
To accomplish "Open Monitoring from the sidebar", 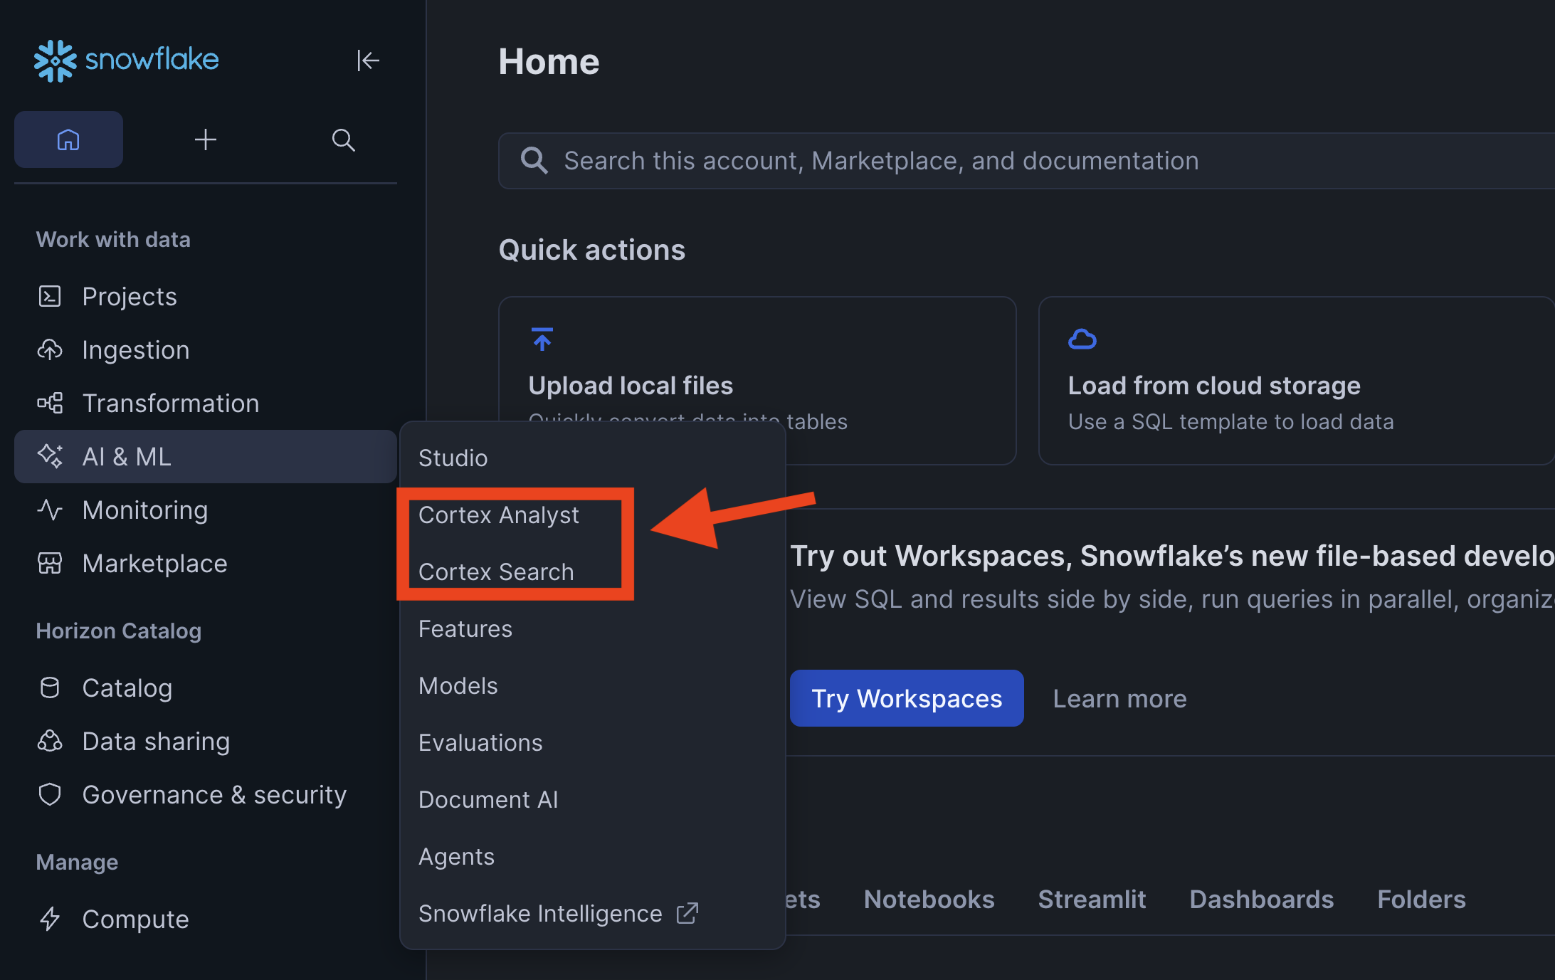I will [x=144, y=510].
